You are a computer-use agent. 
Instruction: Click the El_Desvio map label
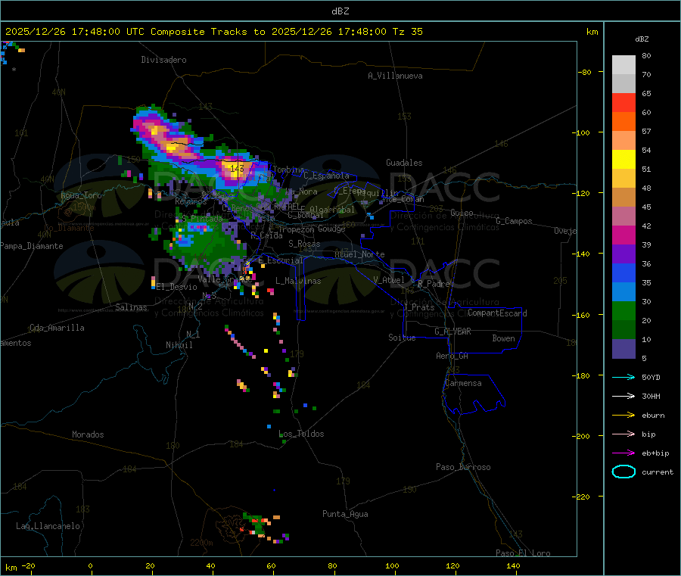[x=177, y=287]
